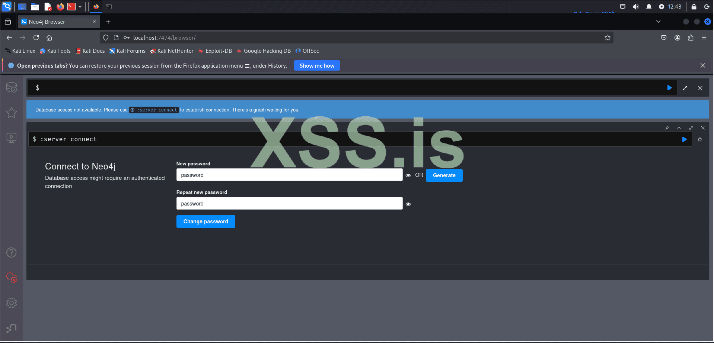714x343 pixels.
Task: Open the Firefox application menu
Action: (704, 38)
